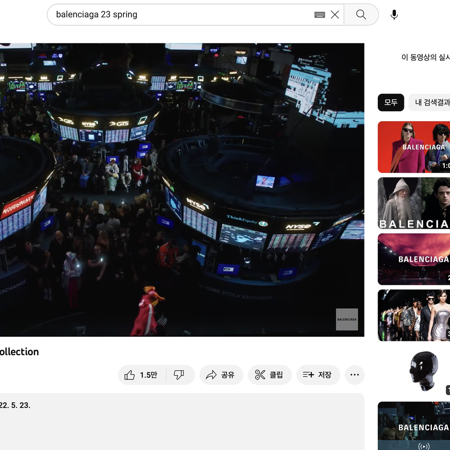This screenshot has width=450, height=450.
Task: Click the virtual keyboard icon in search box
Action: pos(320,15)
